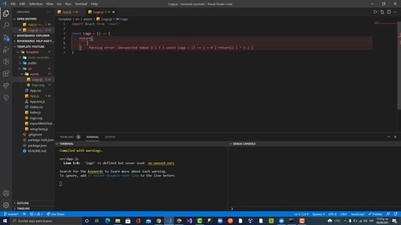Switch to the App.js editor tab
This screenshot has width=401, height=225.
click(70, 12)
